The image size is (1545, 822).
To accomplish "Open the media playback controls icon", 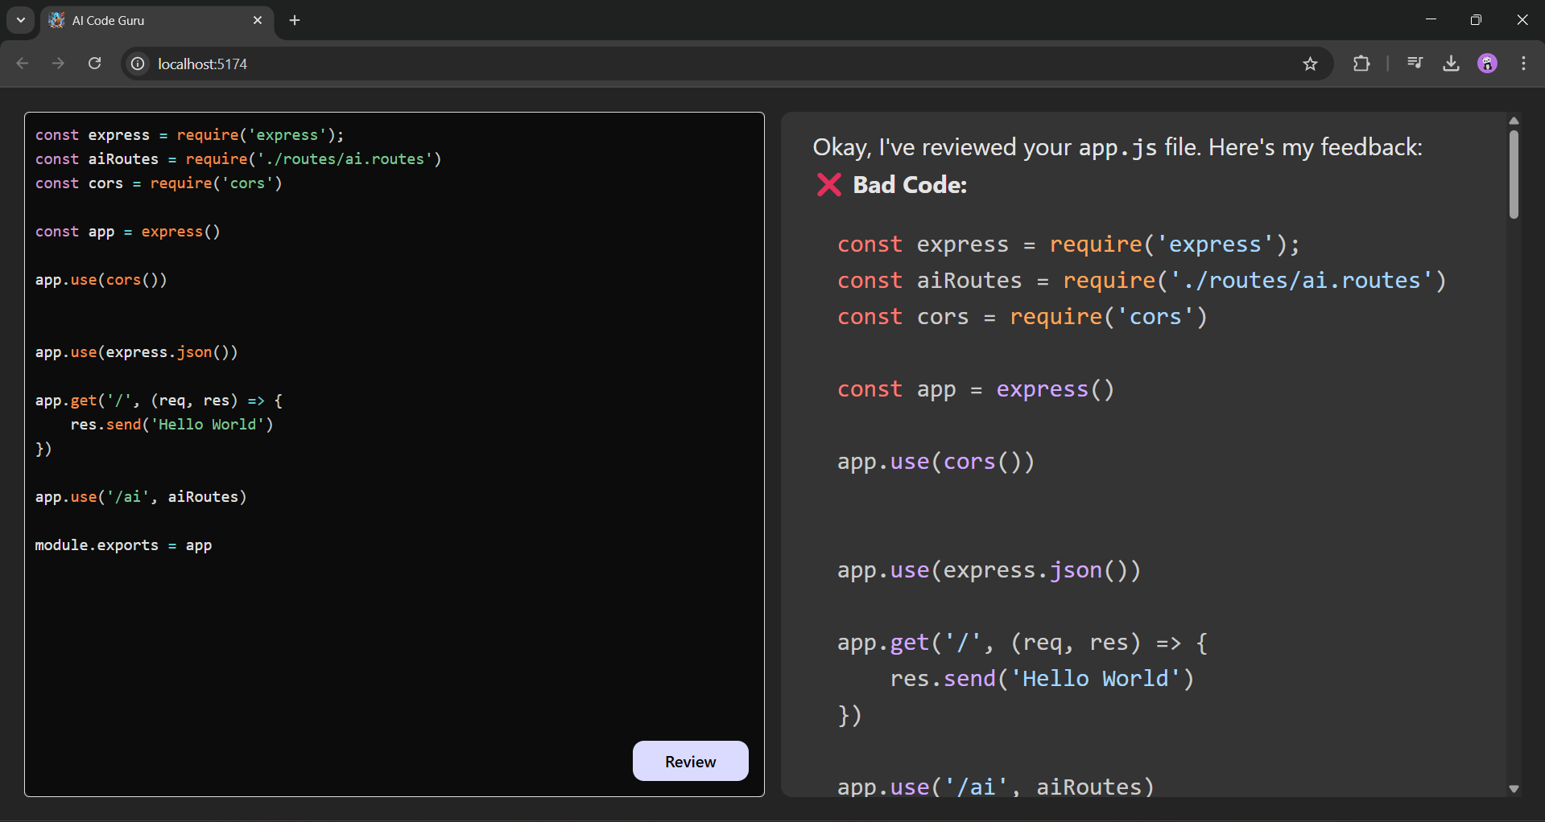I will [x=1415, y=64].
